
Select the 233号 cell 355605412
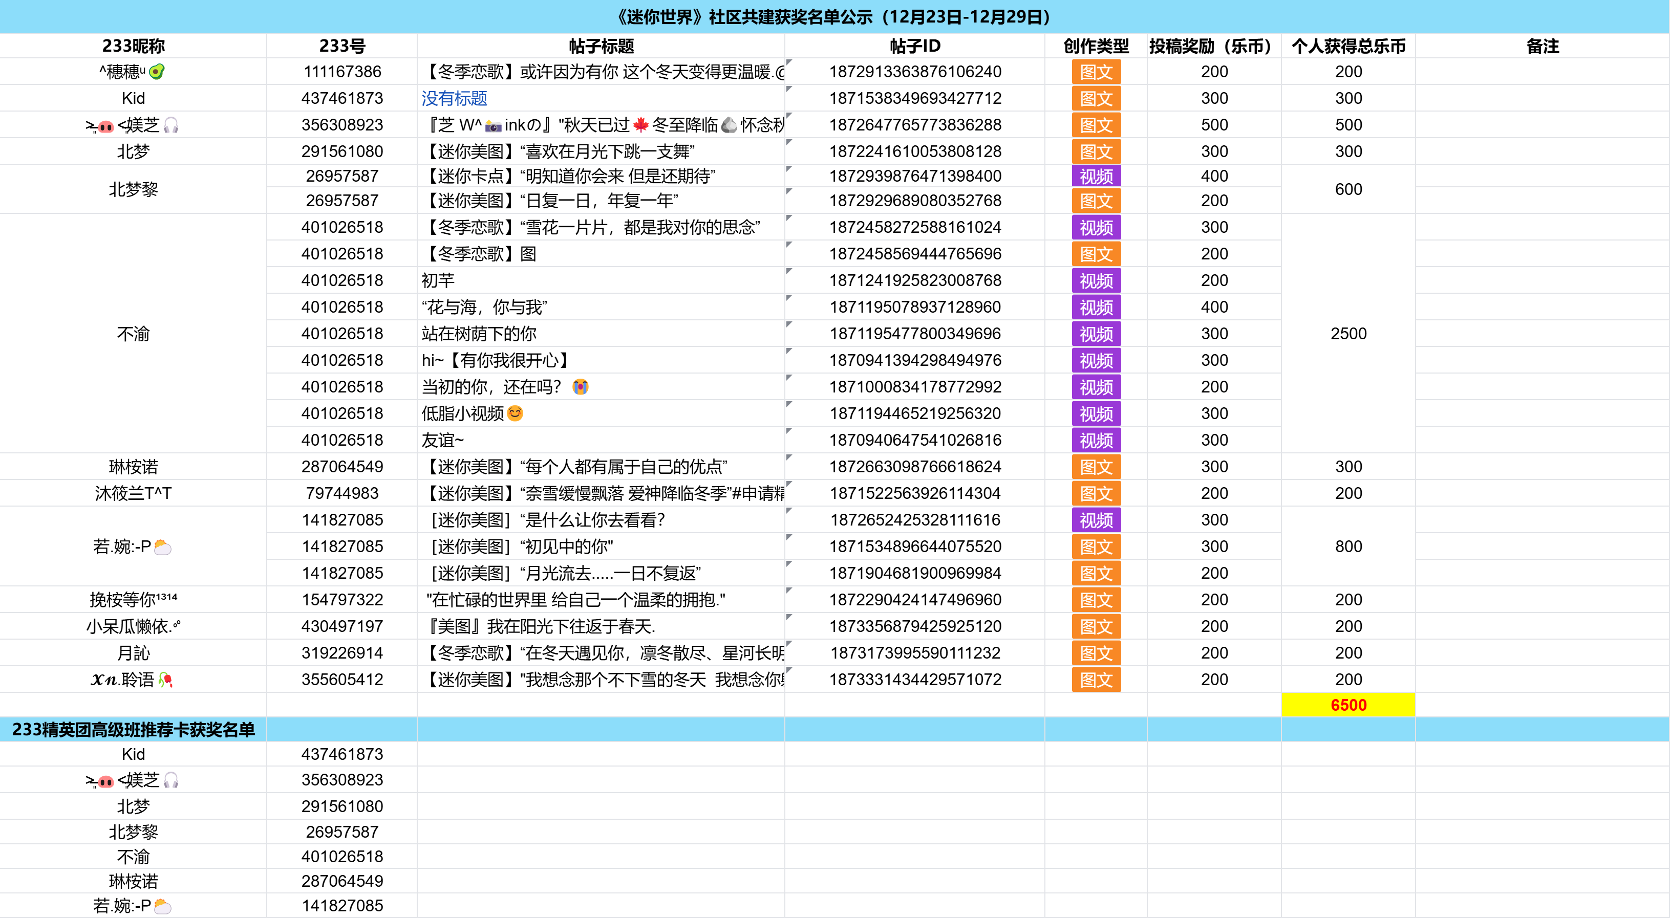(x=341, y=680)
